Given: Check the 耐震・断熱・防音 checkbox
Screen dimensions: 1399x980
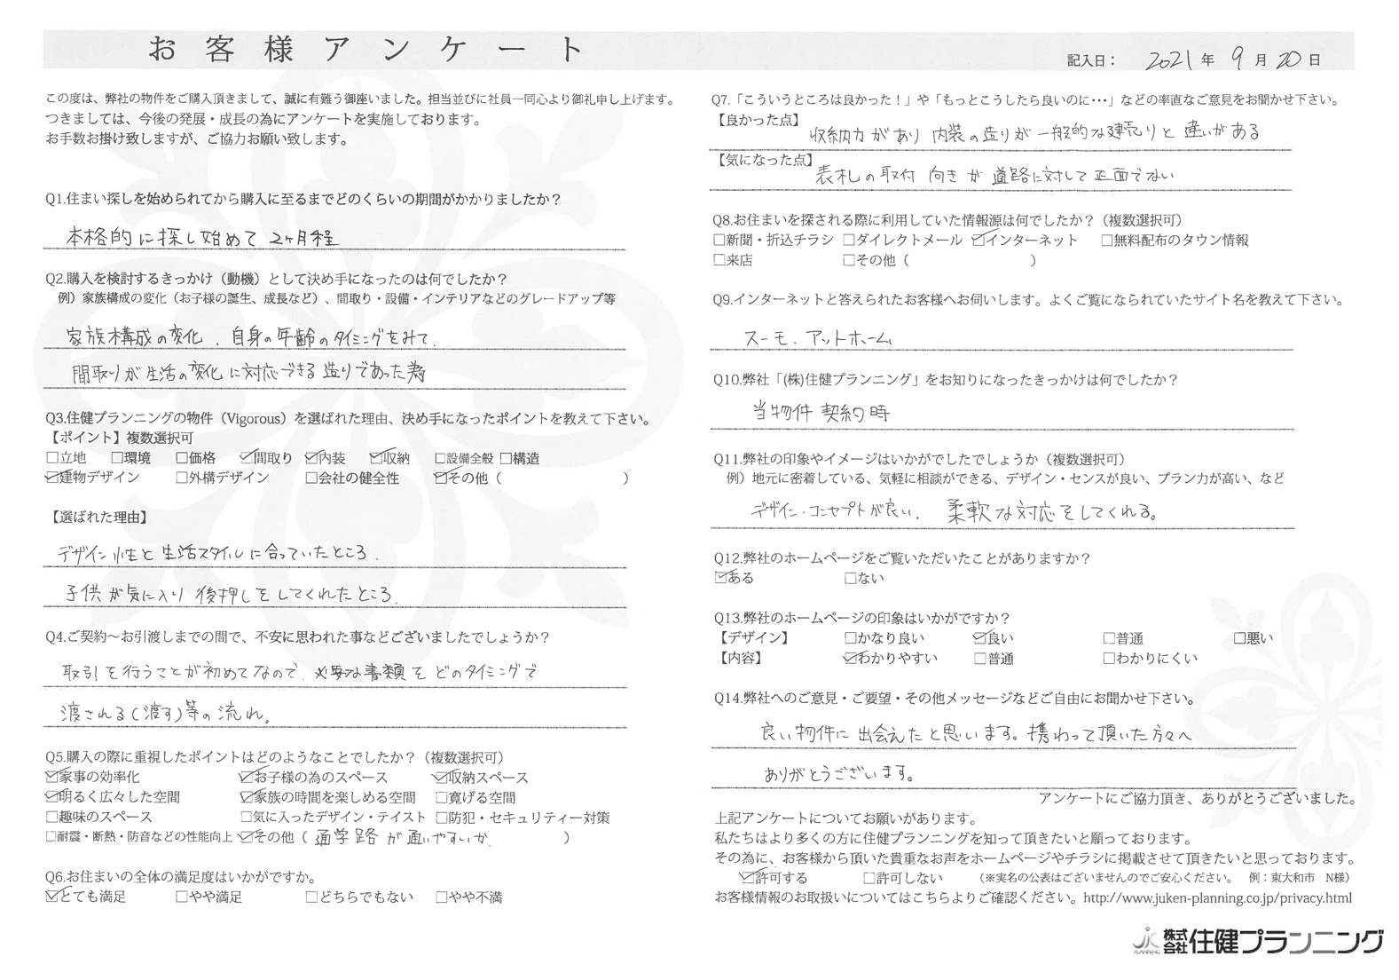Looking at the screenshot, I should coord(51,837).
